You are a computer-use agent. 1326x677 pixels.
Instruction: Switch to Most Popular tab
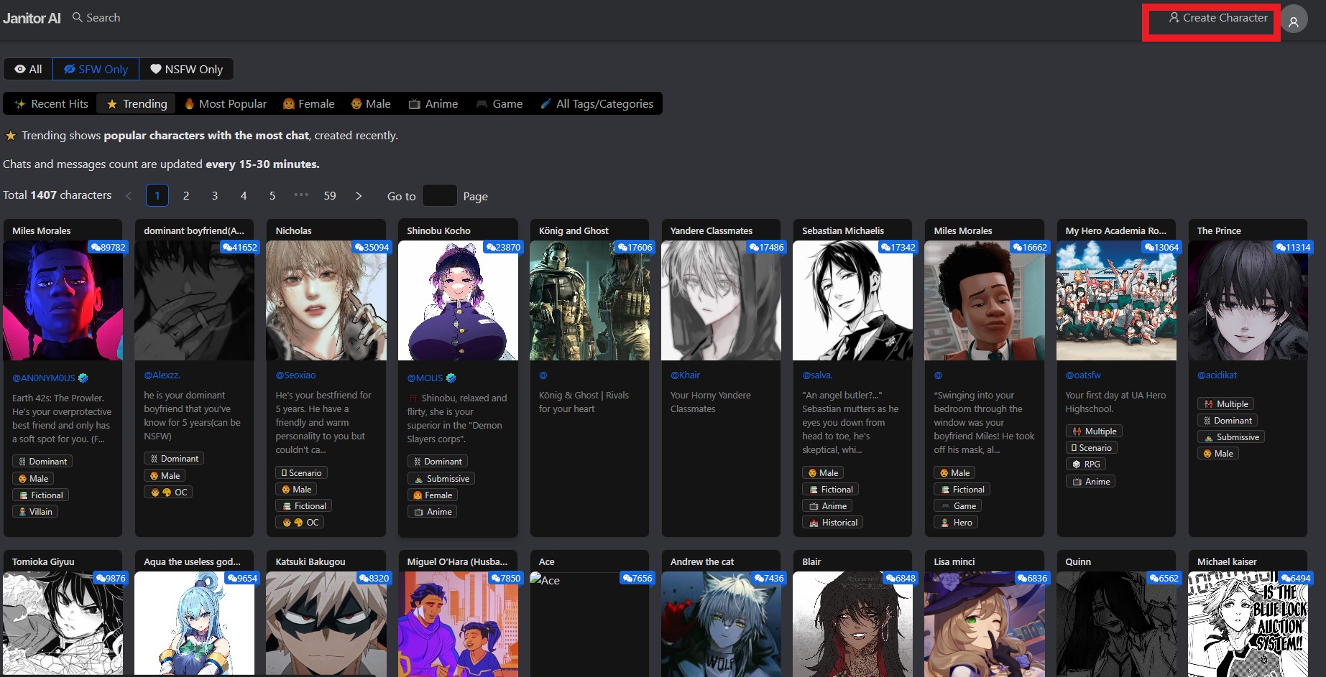point(226,103)
